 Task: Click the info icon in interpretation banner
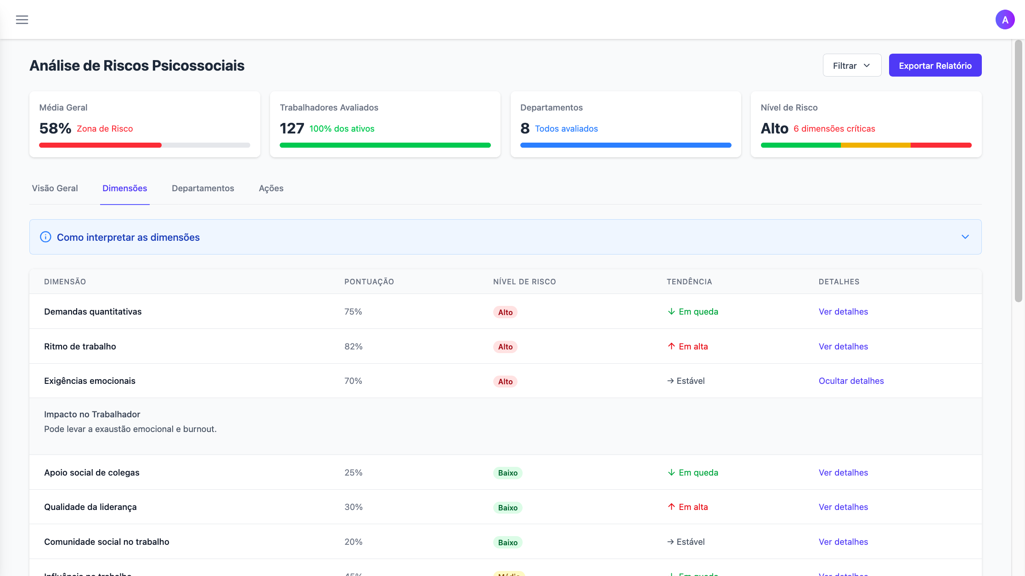tap(45, 237)
